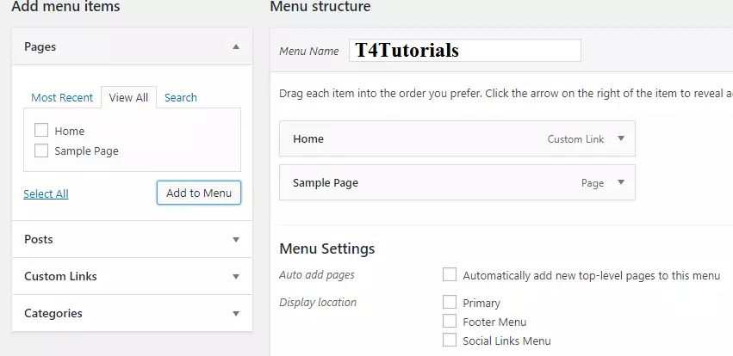Enable automatically add new top-level pages

[450, 274]
